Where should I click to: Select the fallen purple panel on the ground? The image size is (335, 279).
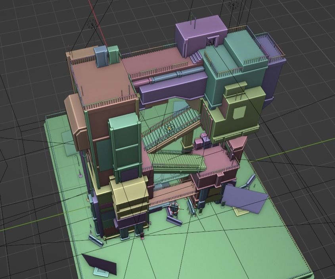[245, 199]
